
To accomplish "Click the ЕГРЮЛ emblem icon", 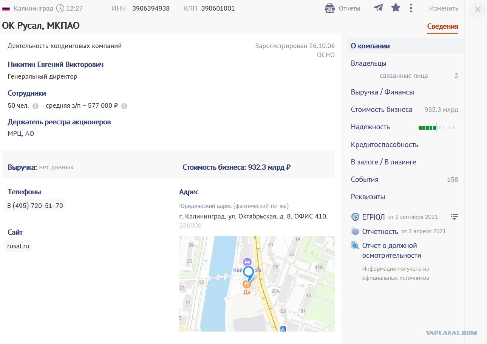I will [355, 217].
